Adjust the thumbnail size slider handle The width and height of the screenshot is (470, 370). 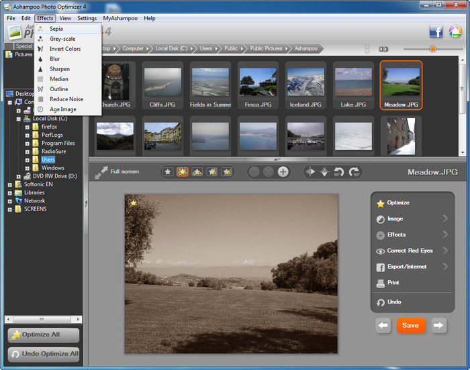pos(432,49)
